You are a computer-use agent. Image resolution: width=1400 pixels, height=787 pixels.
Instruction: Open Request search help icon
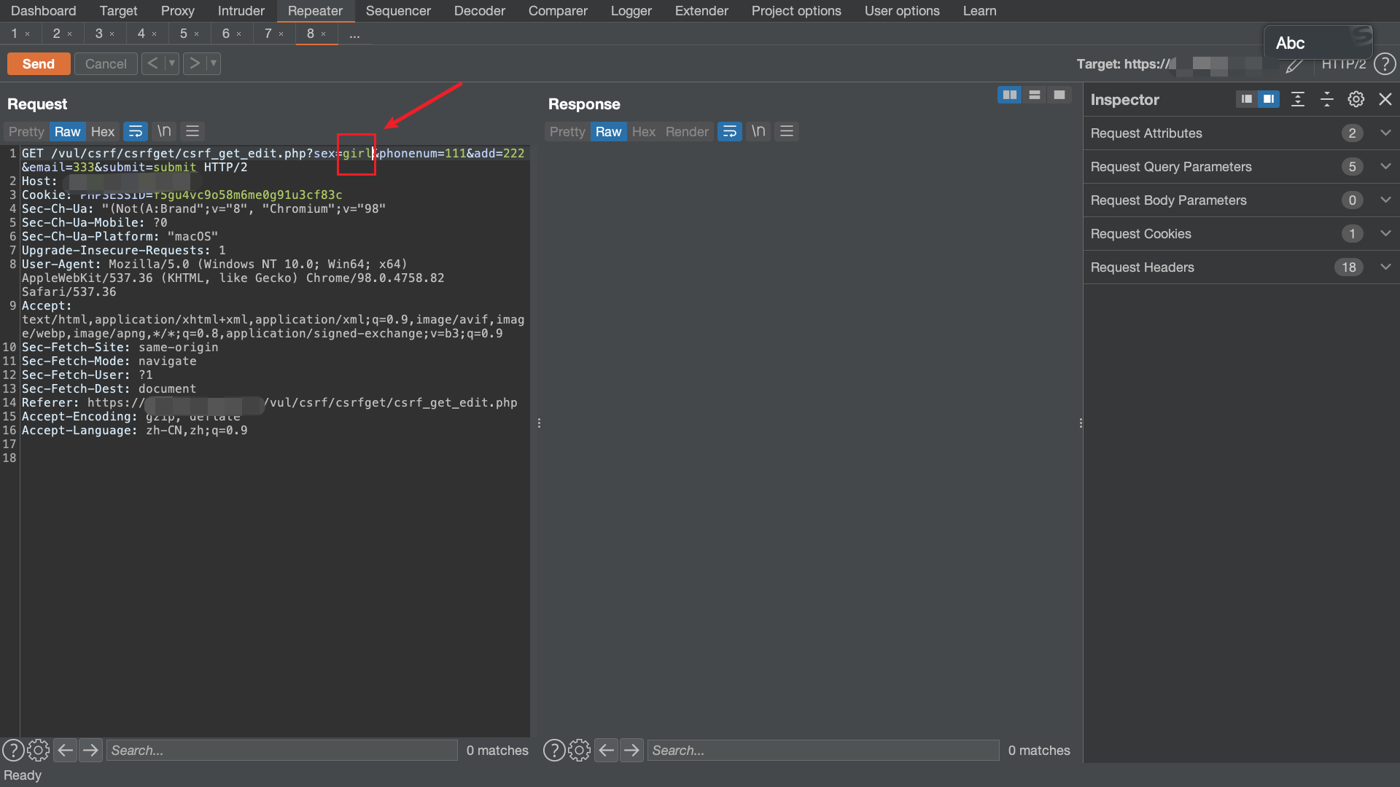[13, 750]
